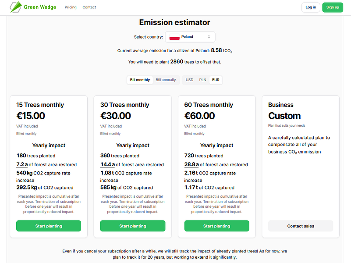Start planting with 15 Trees plan
The image size is (351, 263).
pyautogui.click(x=49, y=226)
